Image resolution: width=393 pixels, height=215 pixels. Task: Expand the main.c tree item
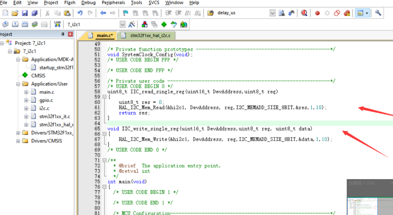pyautogui.click(x=26, y=92)
